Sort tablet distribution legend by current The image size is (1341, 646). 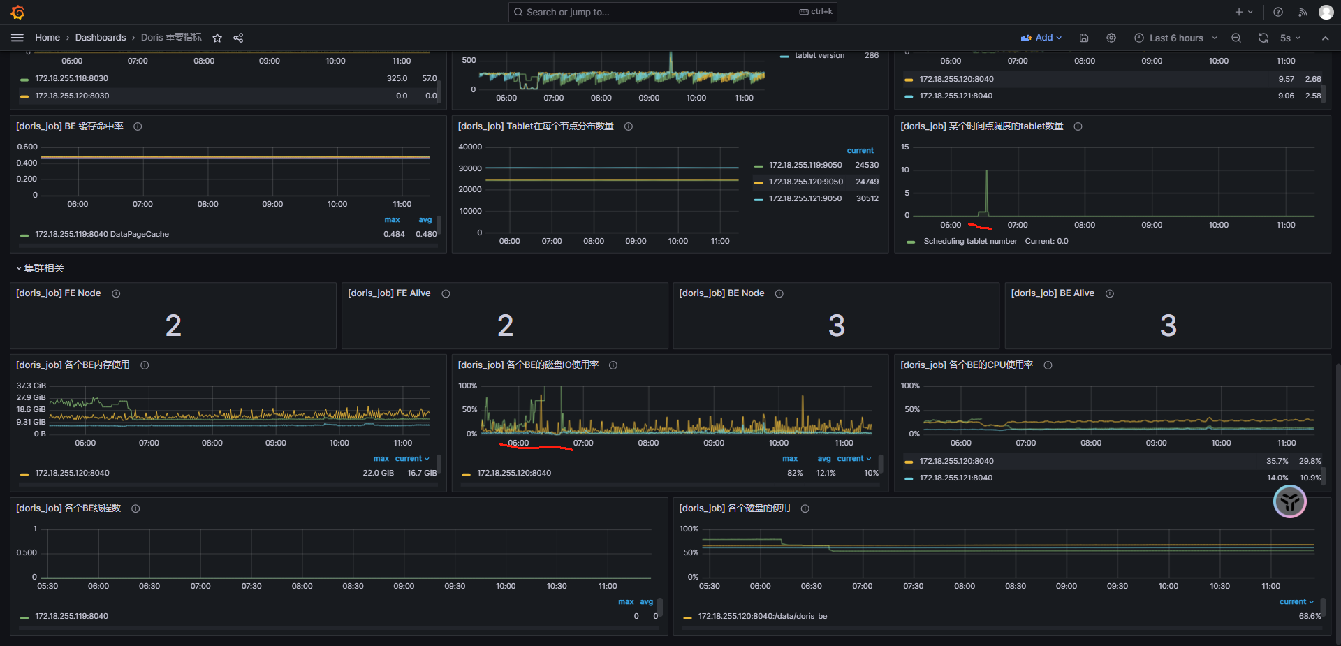[860, 150]
